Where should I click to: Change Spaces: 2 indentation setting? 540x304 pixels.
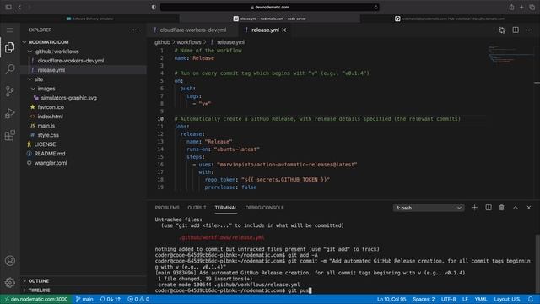[x=424, y=299]
